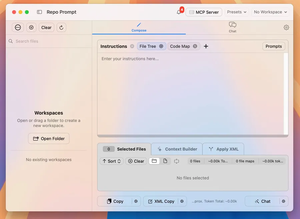
Task: Open the Sort dropdown menu
Action: (112, 161)
